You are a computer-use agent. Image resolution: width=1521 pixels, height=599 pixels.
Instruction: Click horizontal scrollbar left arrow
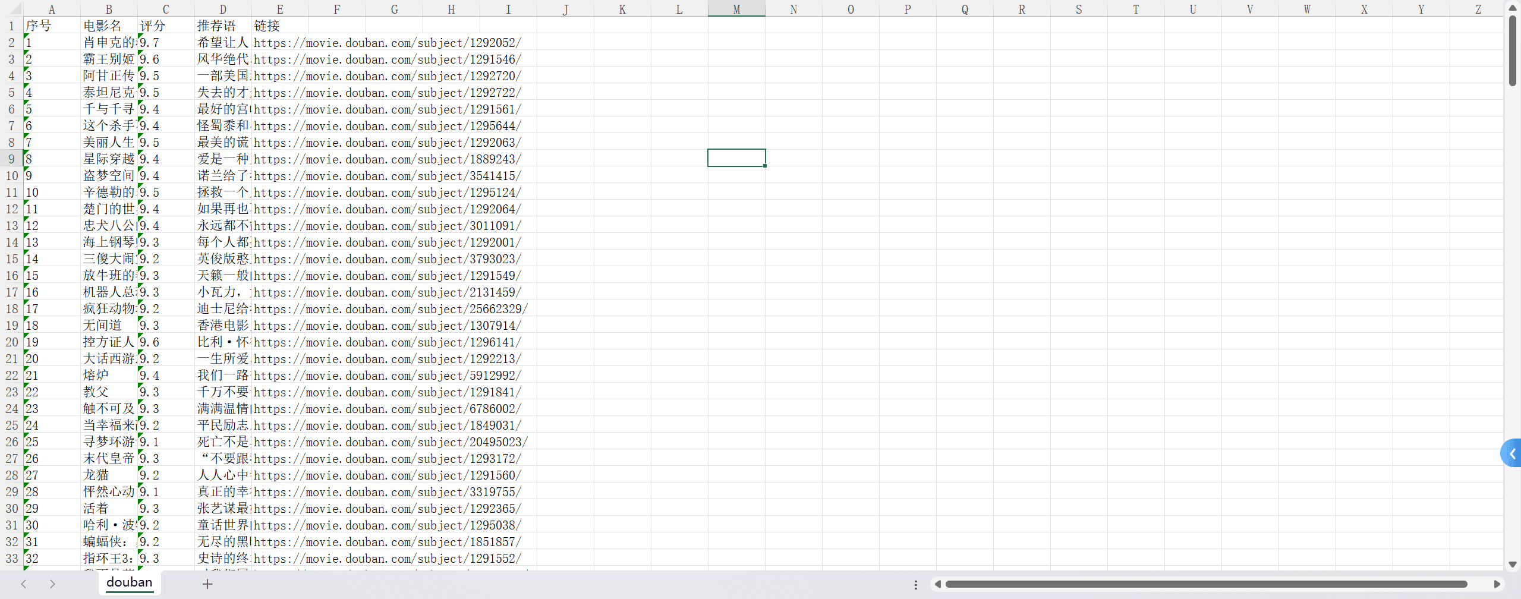tap(937, 584)
